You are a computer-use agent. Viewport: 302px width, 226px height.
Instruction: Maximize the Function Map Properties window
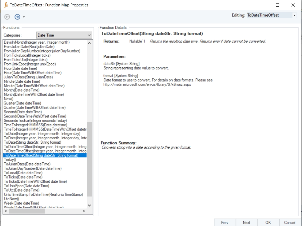tap(277, 5)
